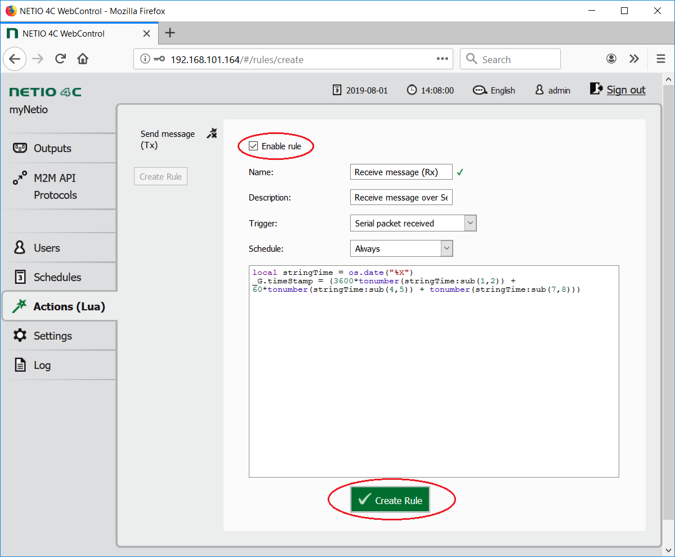Click the Name input field
Screen dimensions: 675x557
[401, 172]
